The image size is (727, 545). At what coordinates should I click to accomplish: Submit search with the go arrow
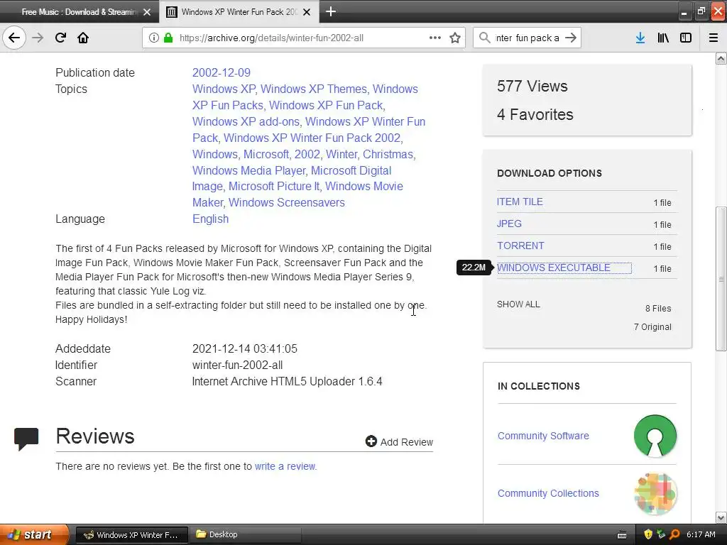click(571, 38)
